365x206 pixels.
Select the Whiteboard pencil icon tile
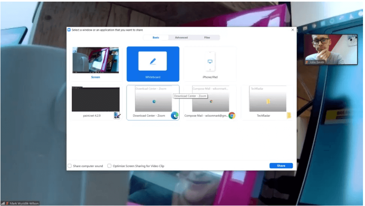click(153, 61)
